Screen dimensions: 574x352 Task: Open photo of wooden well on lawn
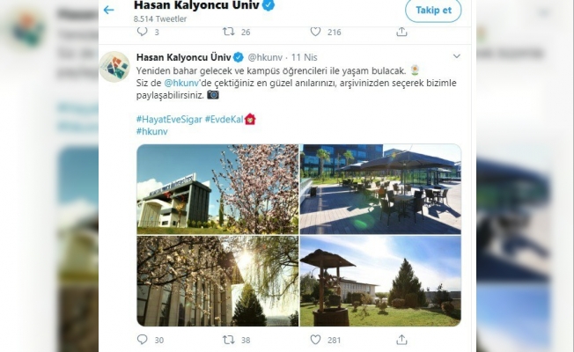click(x=380, y=281)
